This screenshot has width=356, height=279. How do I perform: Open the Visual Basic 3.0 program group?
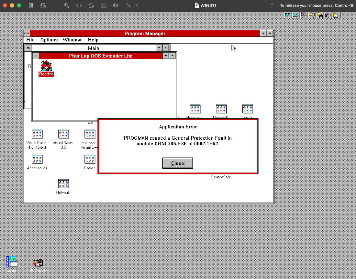click(63, 135)
